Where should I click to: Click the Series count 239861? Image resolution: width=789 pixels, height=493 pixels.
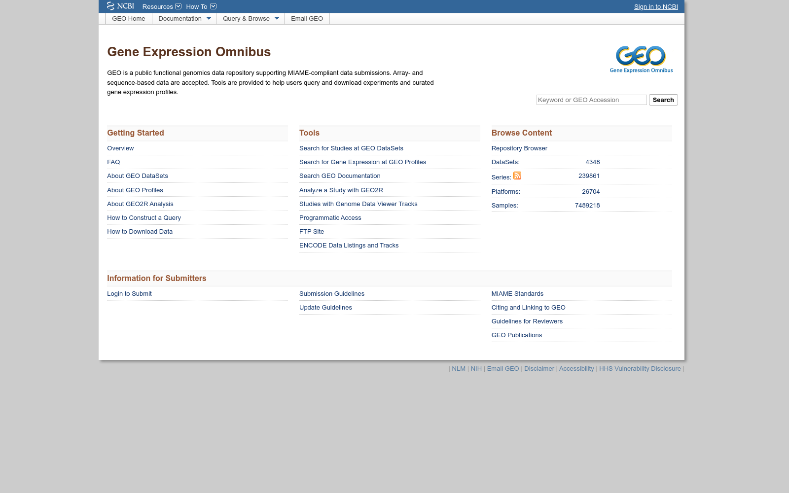[589, 176]
